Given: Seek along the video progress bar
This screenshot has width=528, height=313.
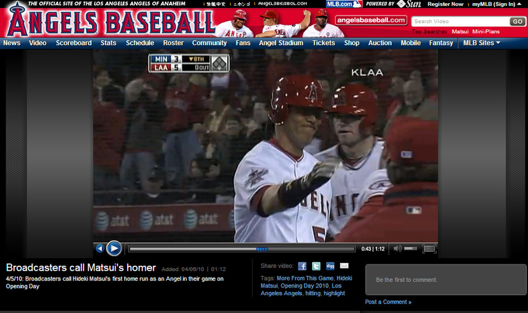Looking at the screenshot, I should point(242,249).
